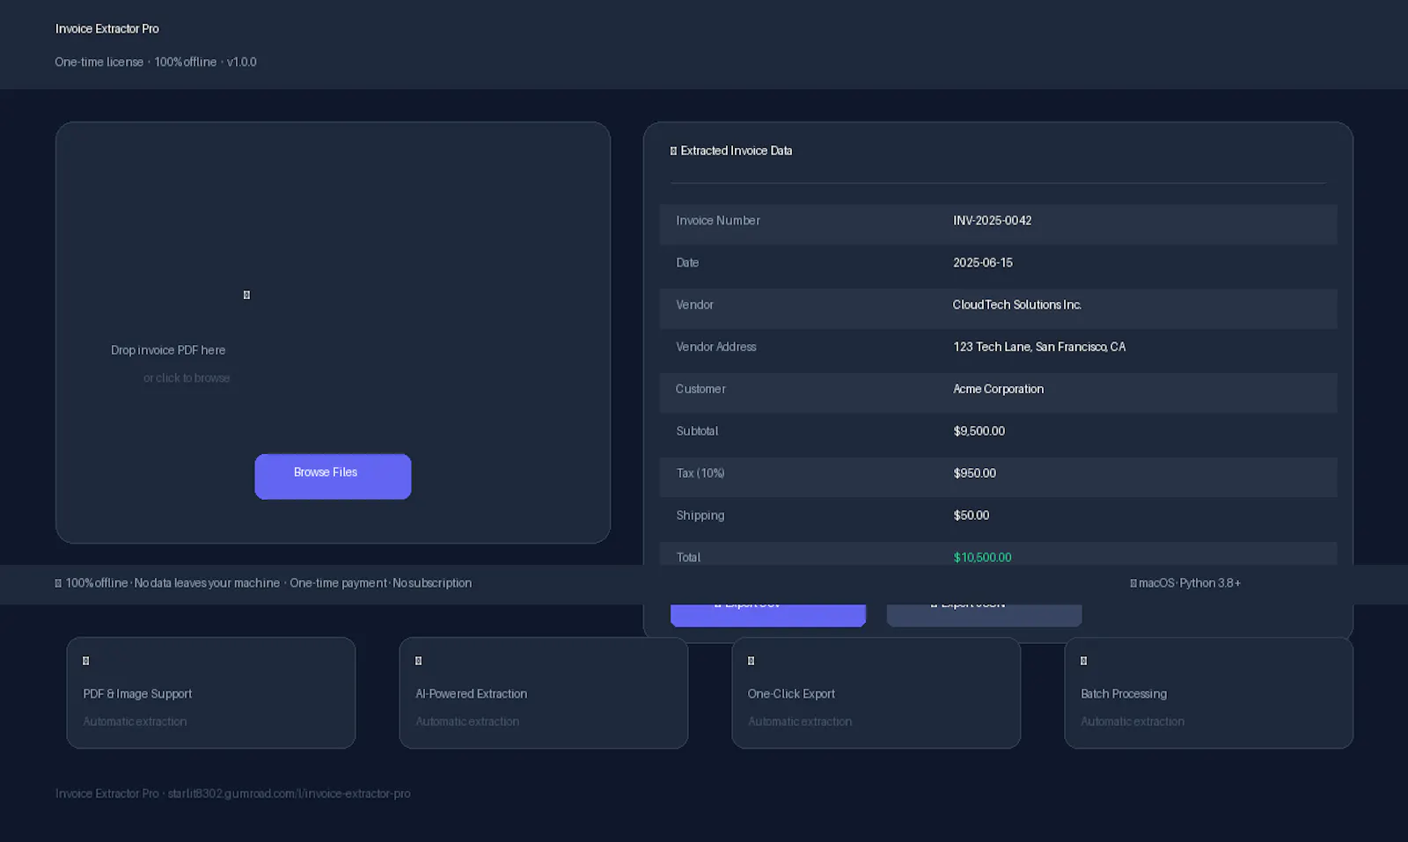
Task: Select the Invoice Number label
Action: 718,221
